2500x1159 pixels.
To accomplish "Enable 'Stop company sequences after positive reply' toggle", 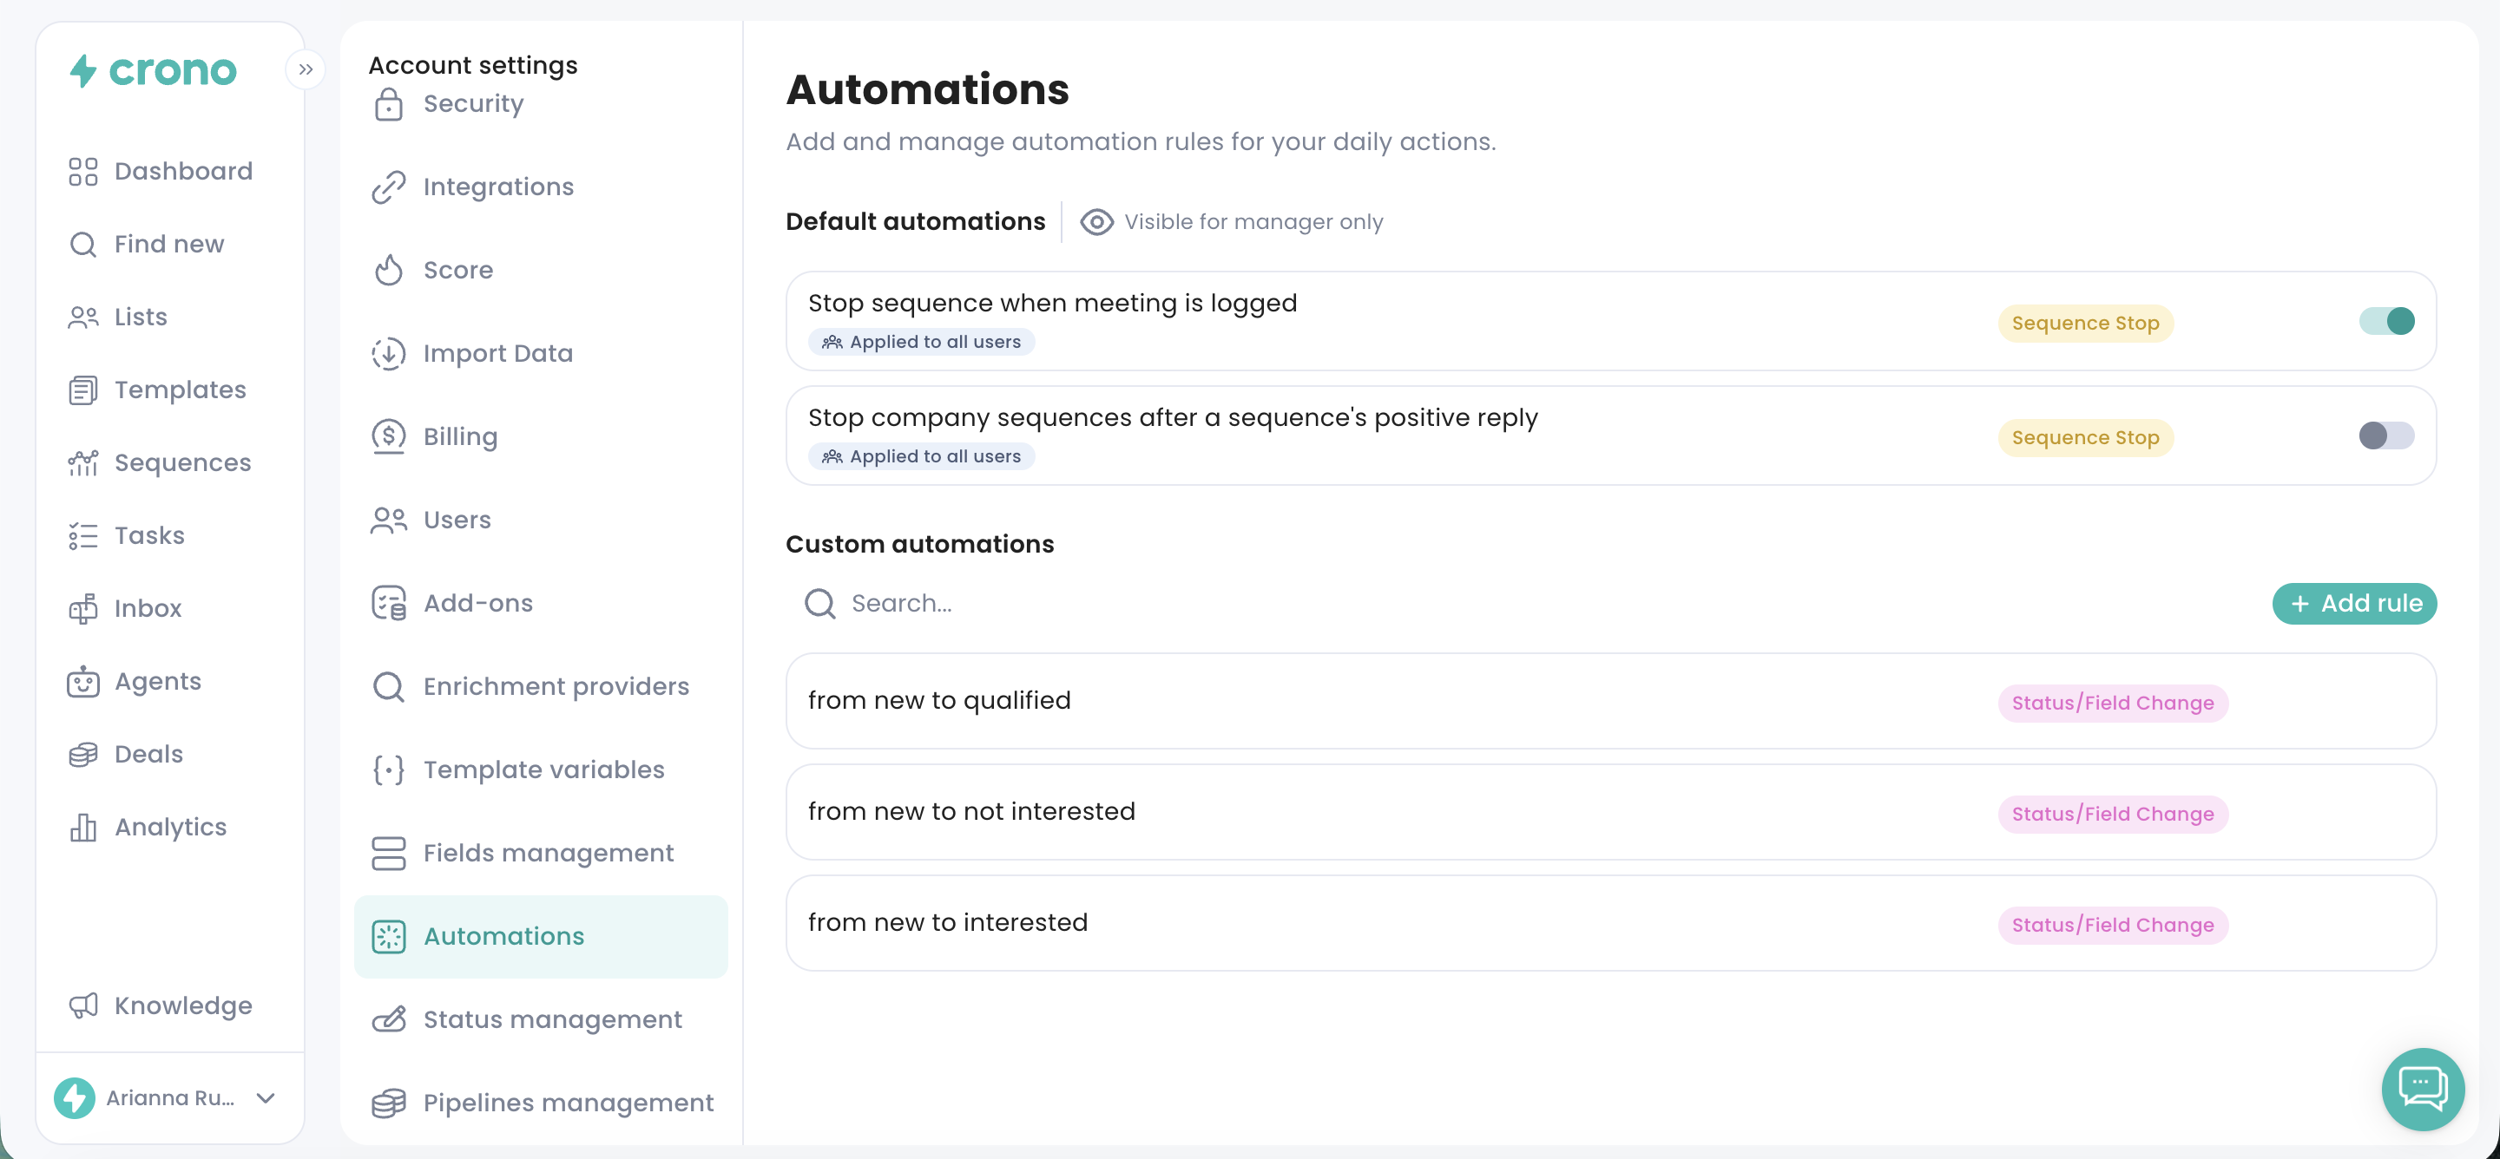I will point(2386,435).
